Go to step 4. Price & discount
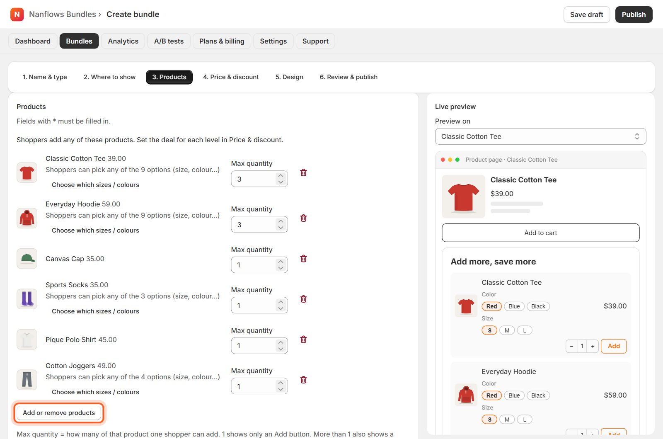The width and height of the screenshot is (663, 439). [231, 77]
